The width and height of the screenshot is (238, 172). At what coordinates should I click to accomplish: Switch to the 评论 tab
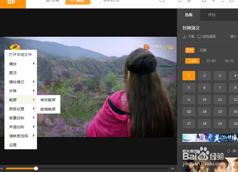[x=212, y=15]
